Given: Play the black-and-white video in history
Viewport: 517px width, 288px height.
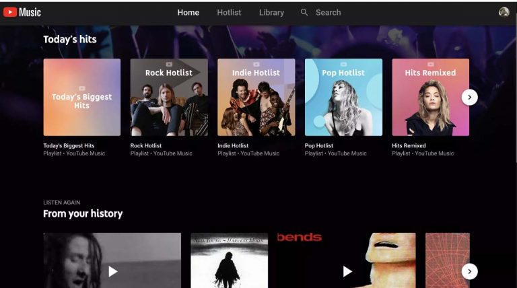Looking at the screenshot, I should point(112,272).
